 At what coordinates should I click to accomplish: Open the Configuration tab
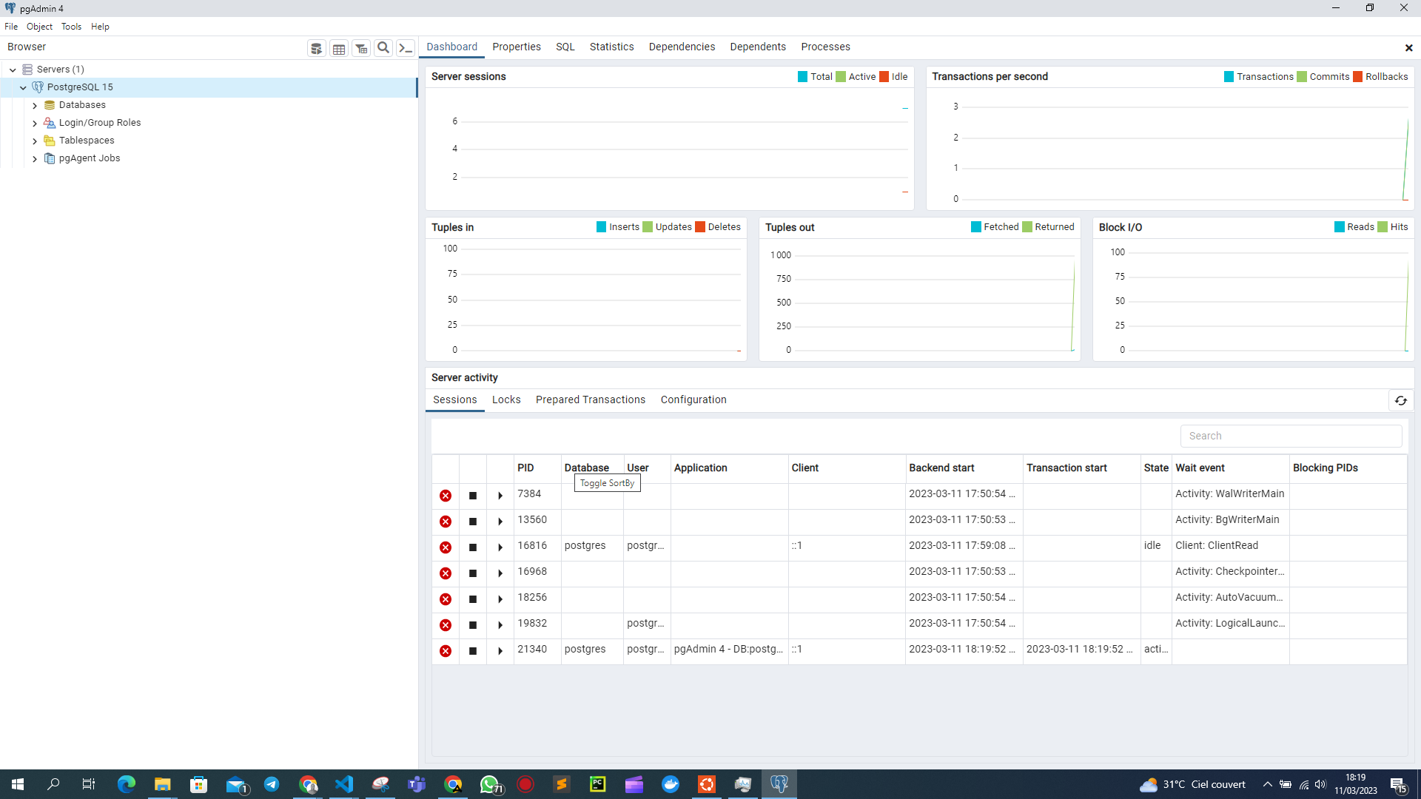693,399
